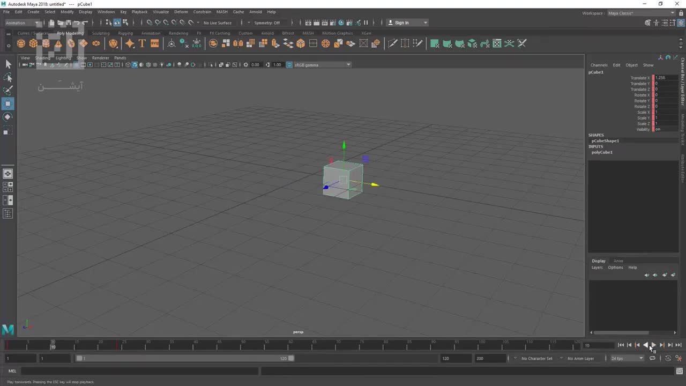This screenshot has width=686, height=386.
Task: Select the Move tool in the left toolbox
Action: point(8,103)
